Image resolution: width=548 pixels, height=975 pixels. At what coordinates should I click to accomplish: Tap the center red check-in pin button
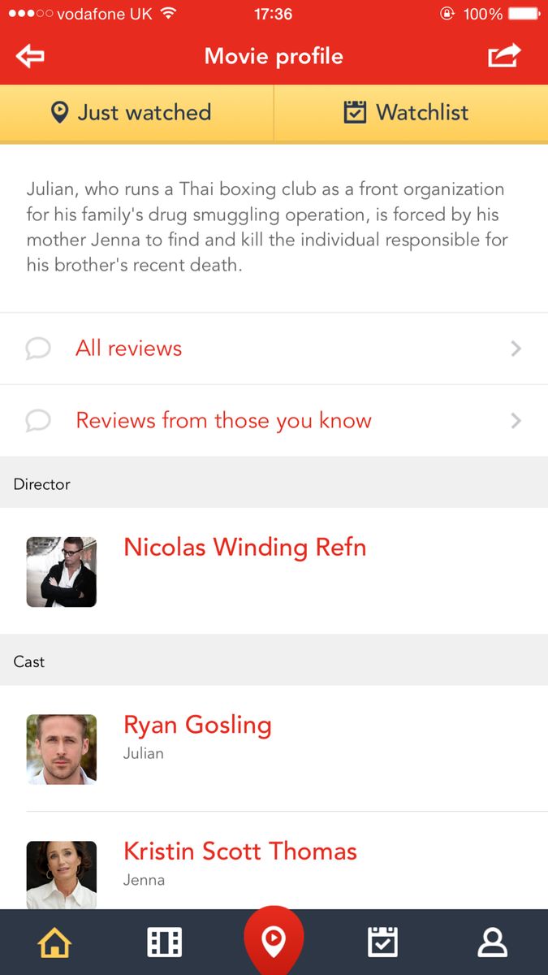click(274, 941)
